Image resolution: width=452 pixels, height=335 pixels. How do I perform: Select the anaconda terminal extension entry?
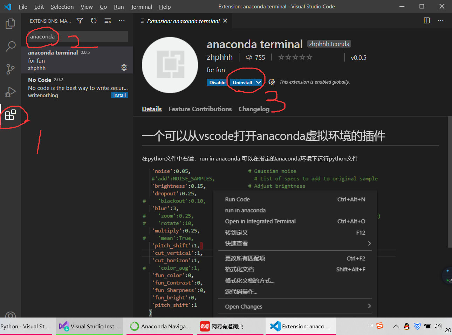[x=77, y=60]
